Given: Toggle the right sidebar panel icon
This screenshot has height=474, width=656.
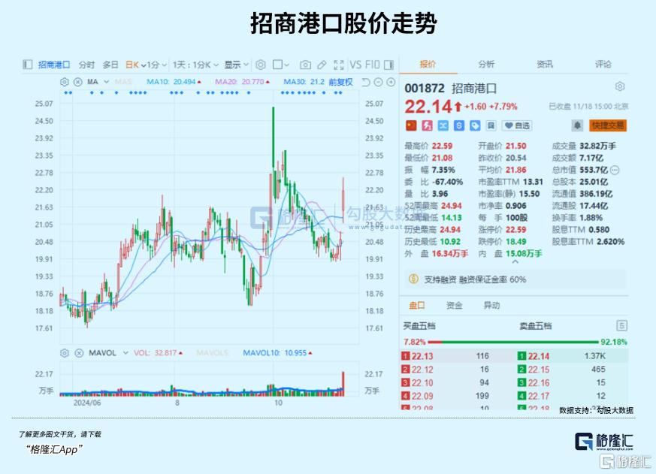Looking at the screenshot, I should (x=389, y=65).
